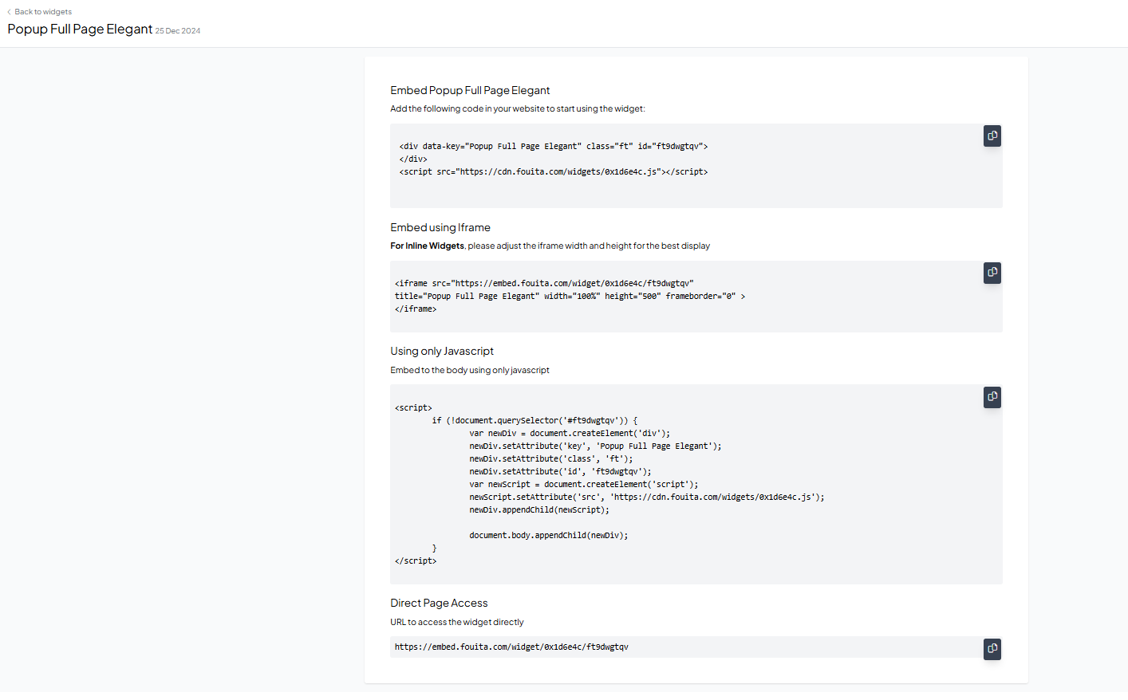Click the back chevron arrow icon

pyautogui.click(x=9, y=12)
